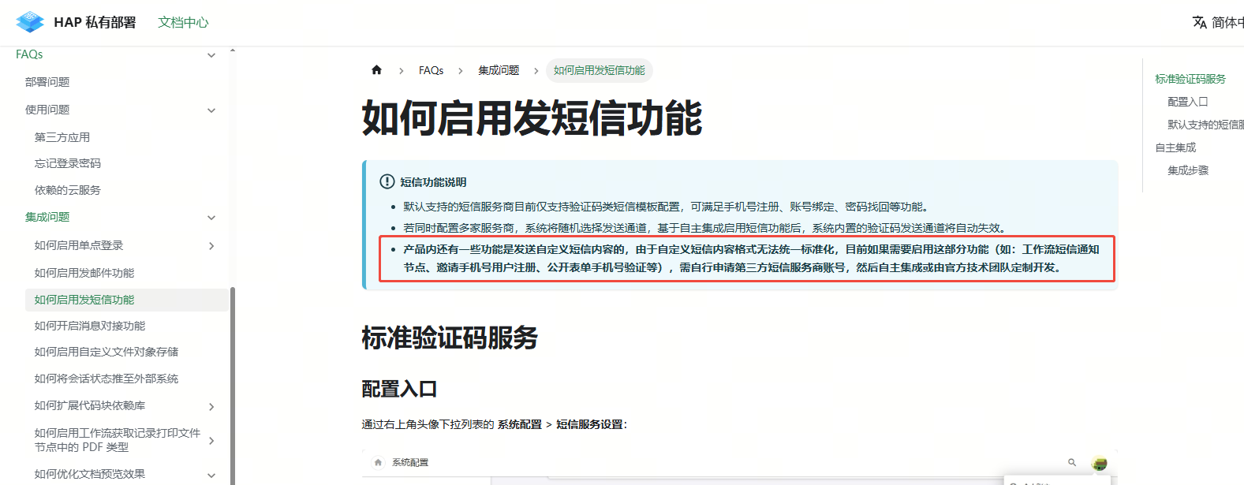Open the 第三方应用 page
The width and height of the screenshot is (1244, 485).
pos(62,137)
